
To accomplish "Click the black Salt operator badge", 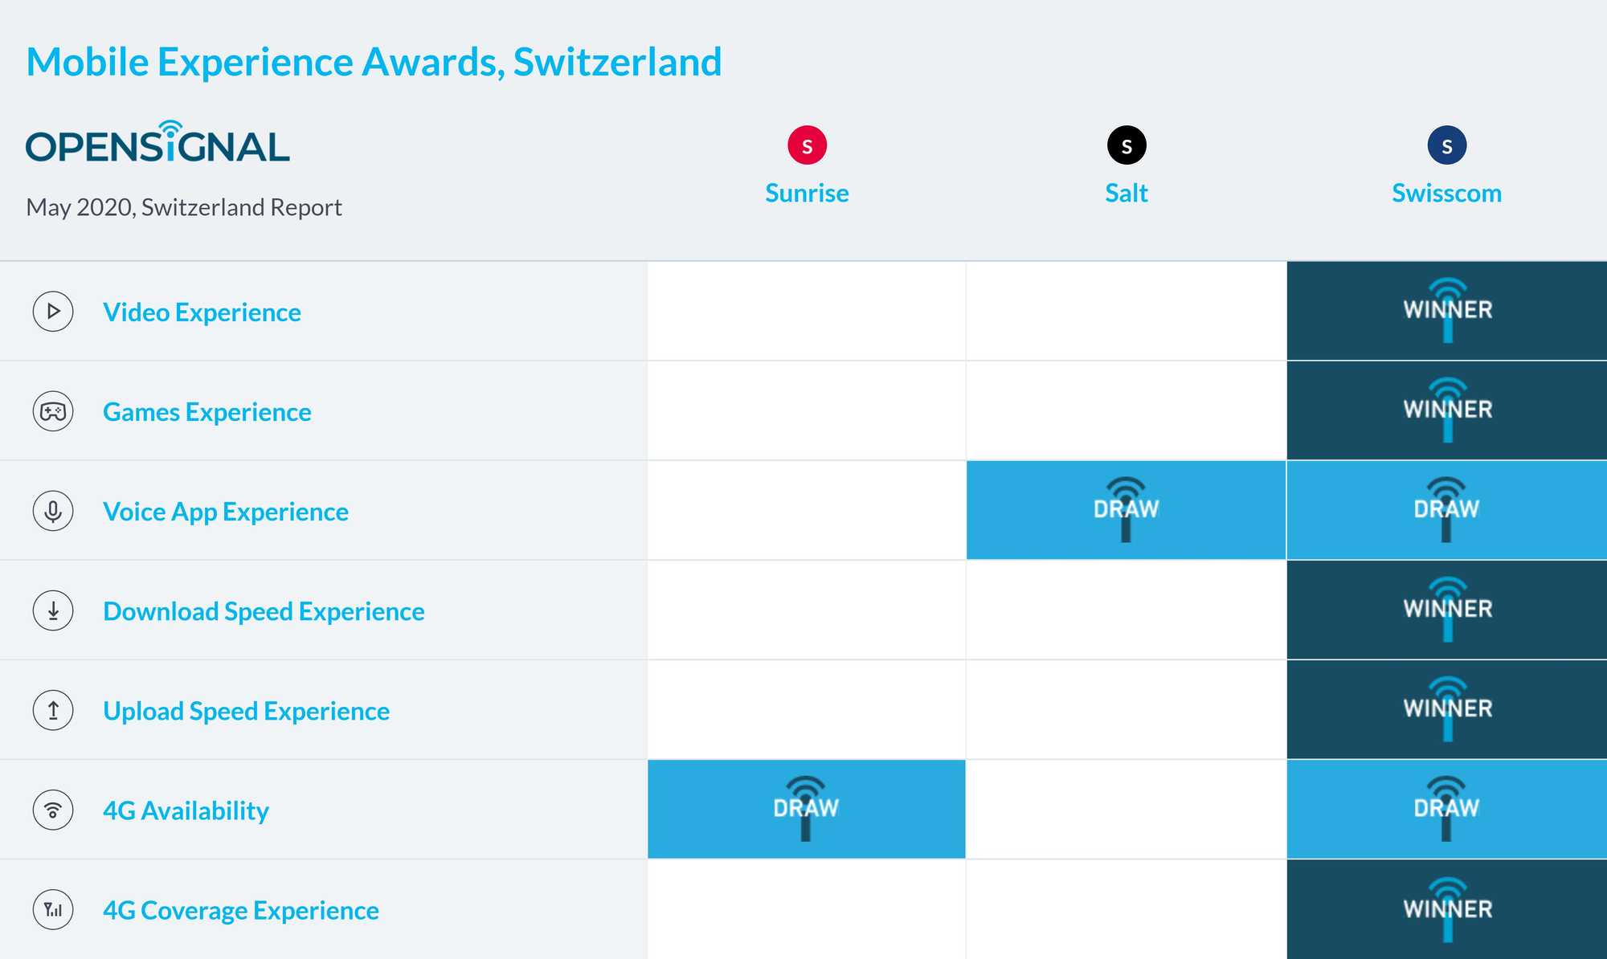I will pos(1127,145).
